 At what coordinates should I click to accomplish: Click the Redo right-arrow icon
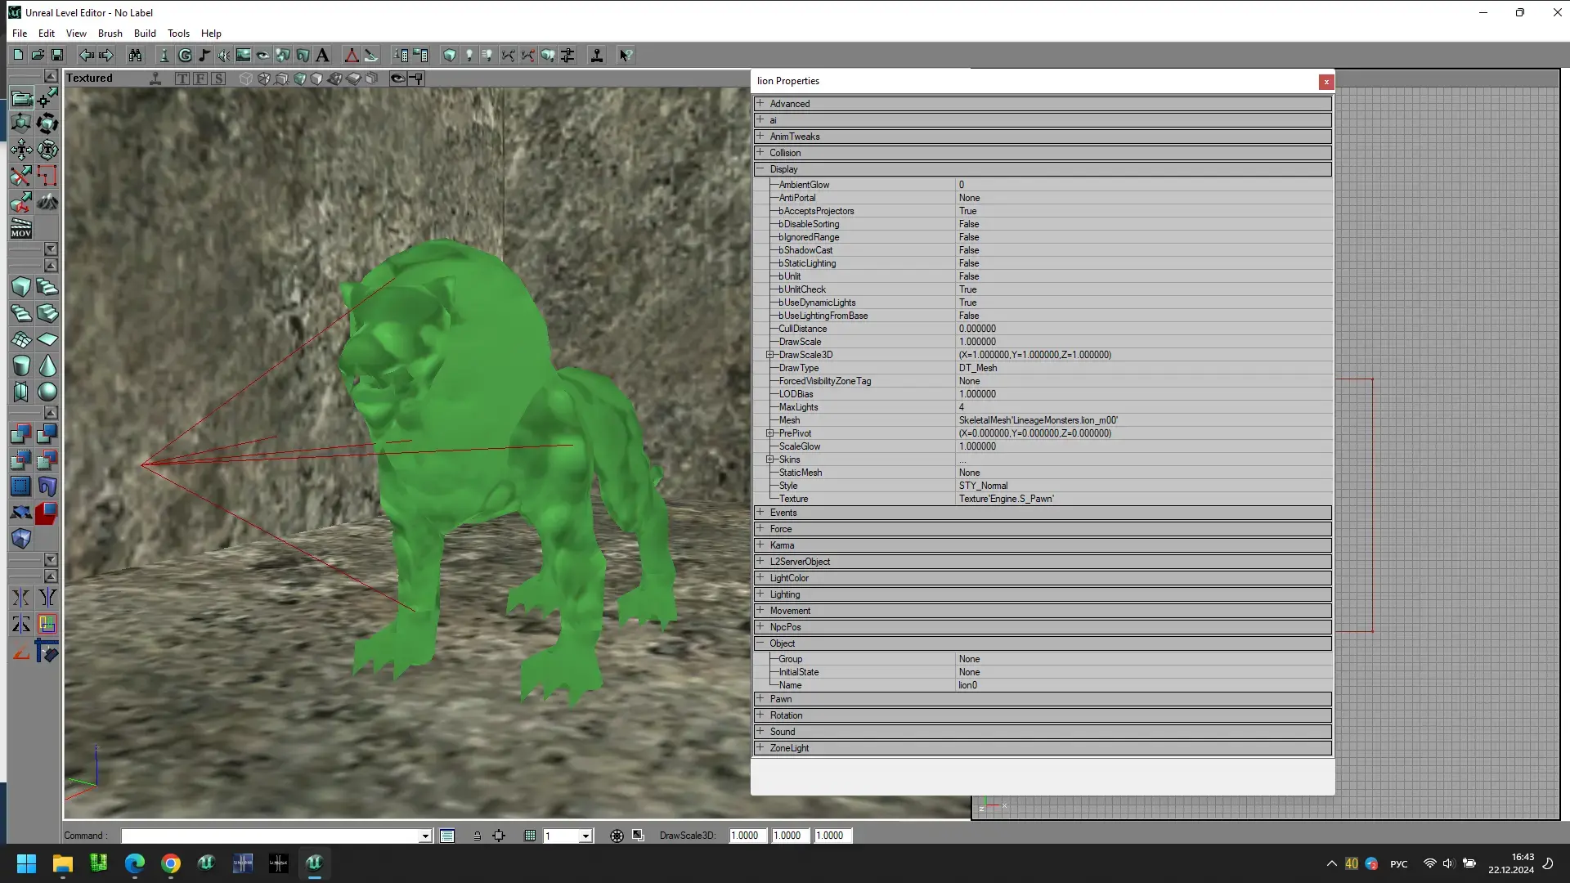(106, 55)
